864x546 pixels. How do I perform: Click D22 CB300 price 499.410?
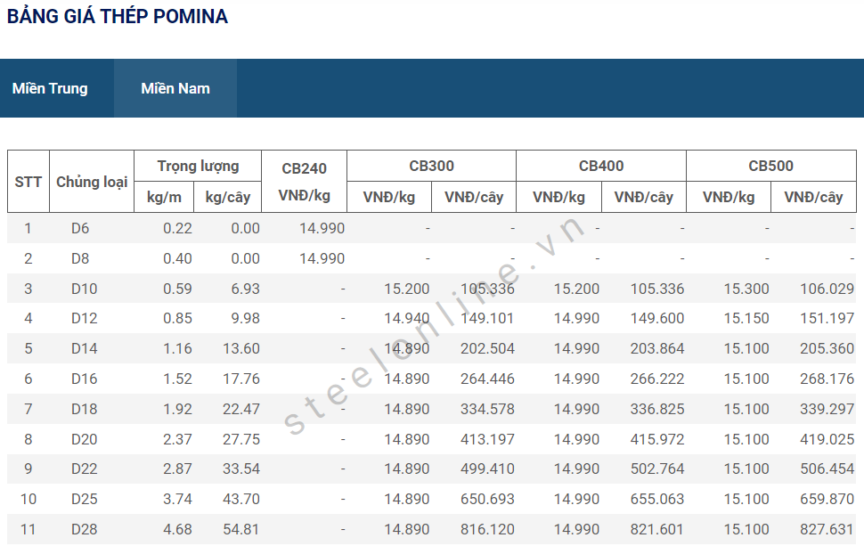487,469
